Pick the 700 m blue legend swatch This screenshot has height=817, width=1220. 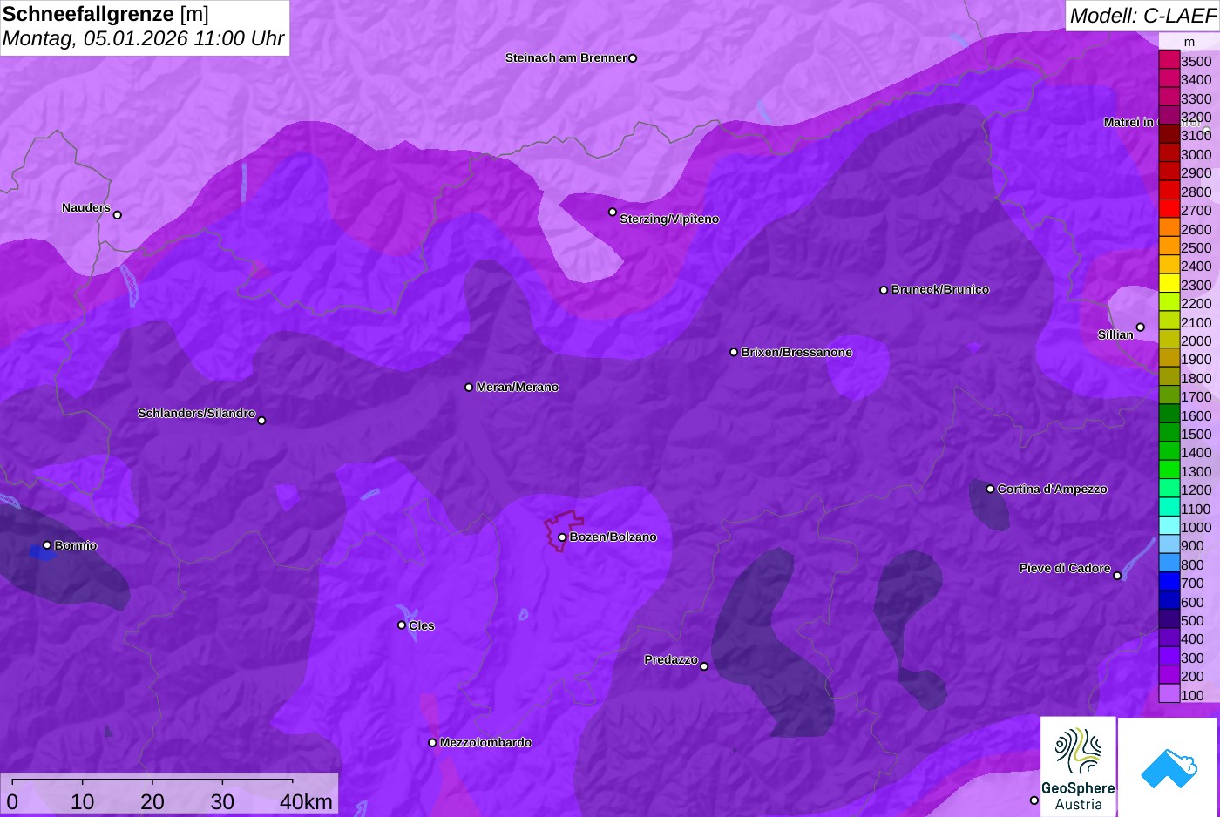tap(1169, 583)
